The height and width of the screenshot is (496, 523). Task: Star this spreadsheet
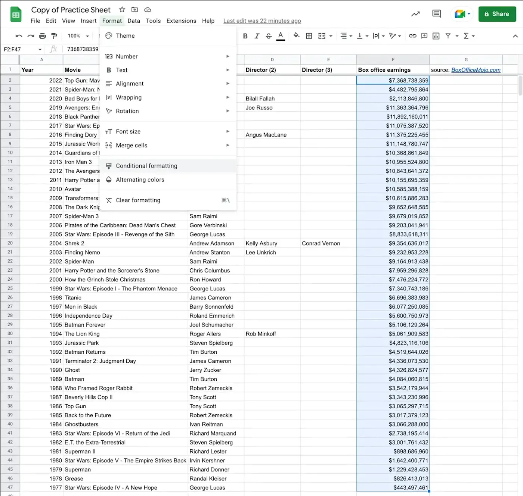pyautogui.click(x=122, y=10)
